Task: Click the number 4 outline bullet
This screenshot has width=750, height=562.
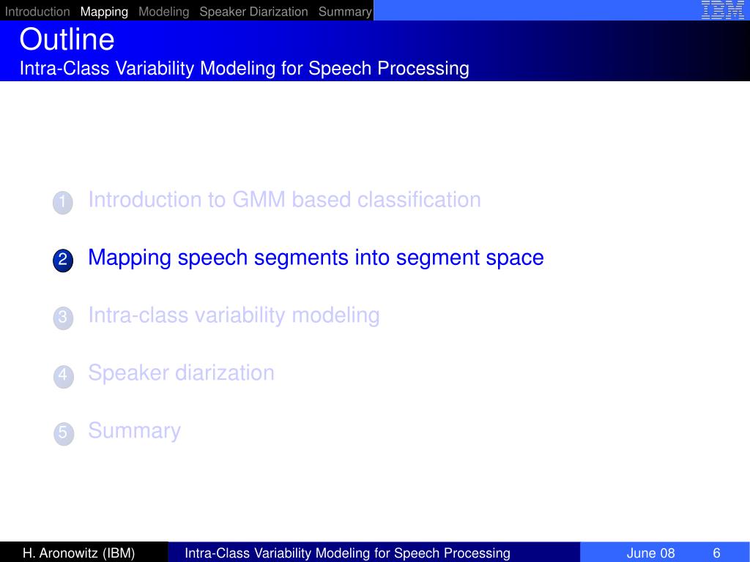Action: 63,376
